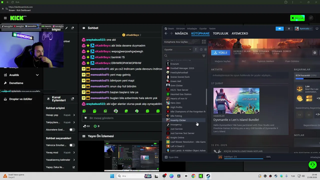Open Takipçilere setting options

60,122
